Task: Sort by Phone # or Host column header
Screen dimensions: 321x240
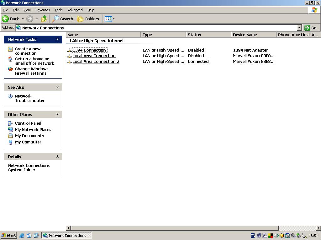Action: tap(298, 35)
